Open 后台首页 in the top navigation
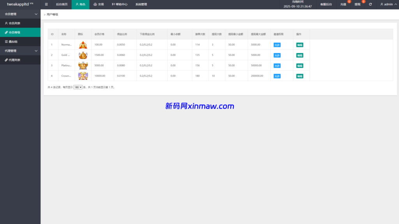Image resolution: width=399 pixels, height=224 pixels. tap(62, 4)
